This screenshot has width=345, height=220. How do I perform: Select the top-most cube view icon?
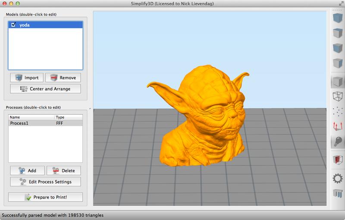[x=338, y=18]
